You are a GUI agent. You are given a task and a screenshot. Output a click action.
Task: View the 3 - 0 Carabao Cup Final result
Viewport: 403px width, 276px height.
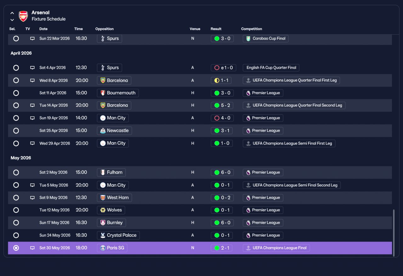(222, 38)
